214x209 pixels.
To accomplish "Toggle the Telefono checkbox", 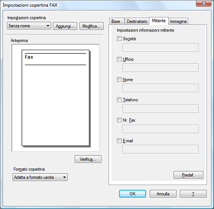I will (119, 100).
